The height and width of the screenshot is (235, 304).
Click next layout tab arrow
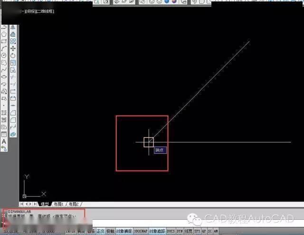(30, 204)
